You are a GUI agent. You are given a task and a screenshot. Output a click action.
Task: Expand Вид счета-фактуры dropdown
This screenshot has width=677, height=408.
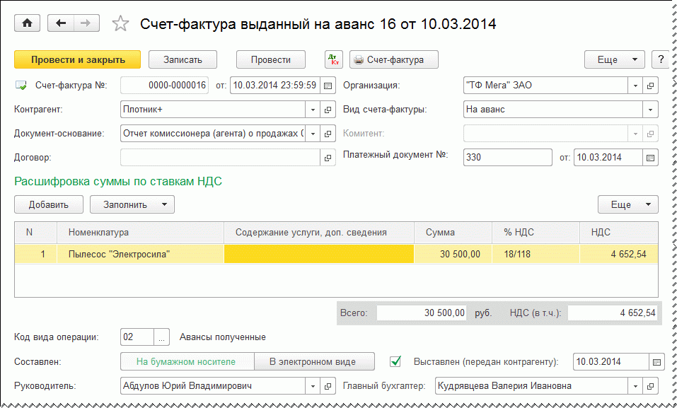tap(650, 110)
